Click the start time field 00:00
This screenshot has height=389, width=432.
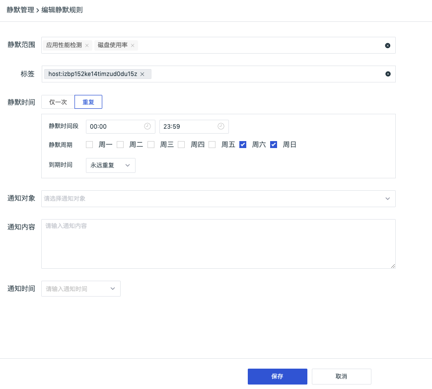click(x=121, y=127)
